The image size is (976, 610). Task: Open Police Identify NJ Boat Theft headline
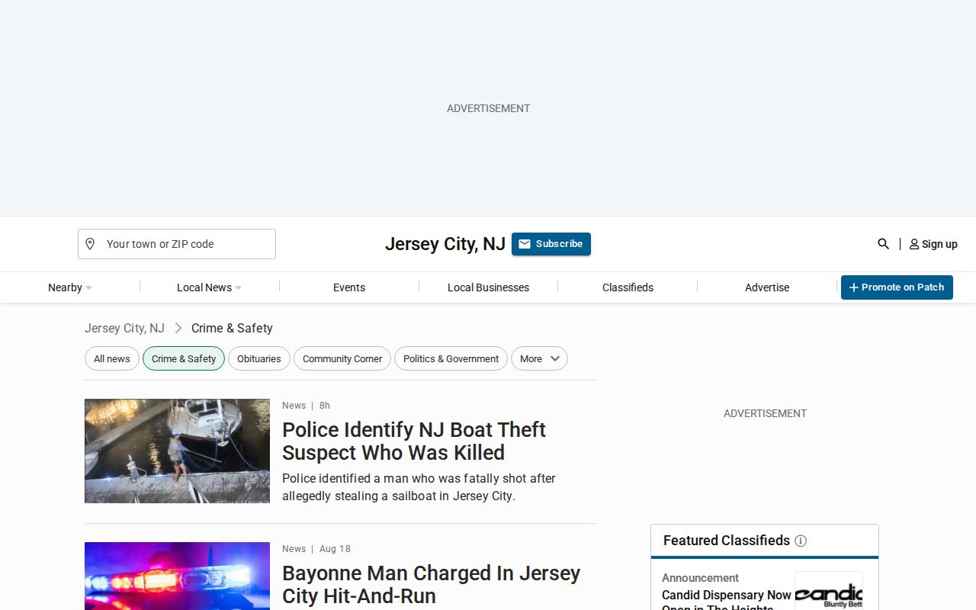pyautogui.click(x=414, y=441)
